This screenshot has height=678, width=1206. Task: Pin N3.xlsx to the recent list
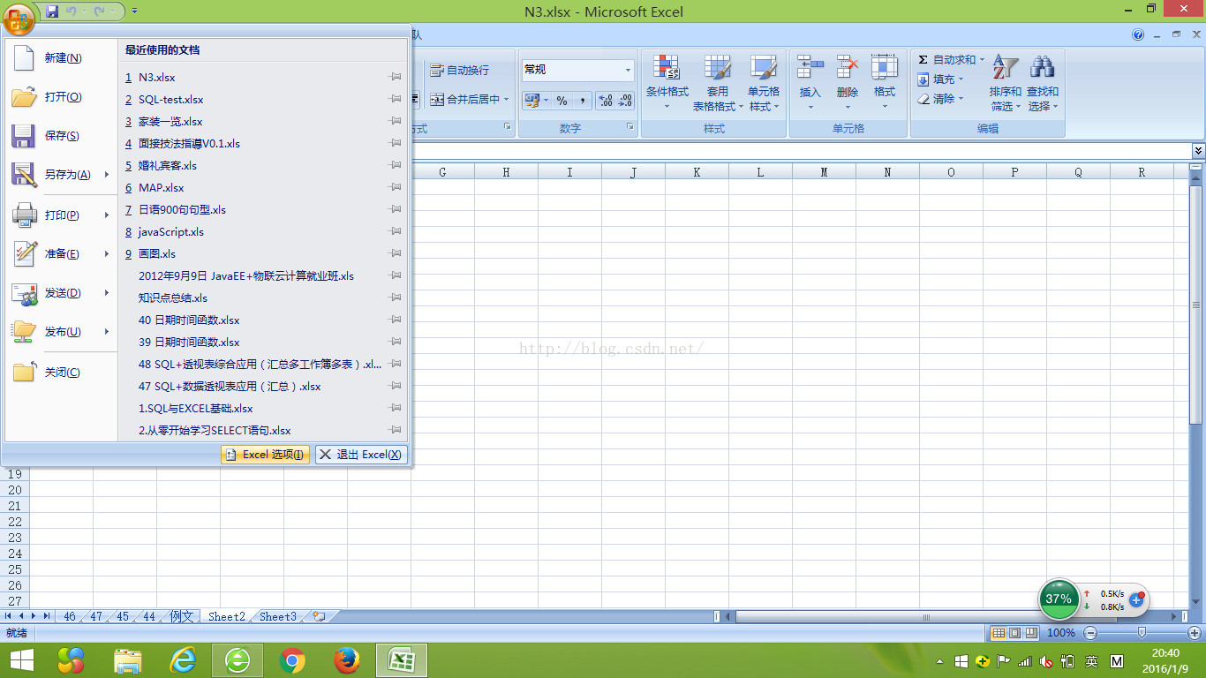[x=396, y=78]
